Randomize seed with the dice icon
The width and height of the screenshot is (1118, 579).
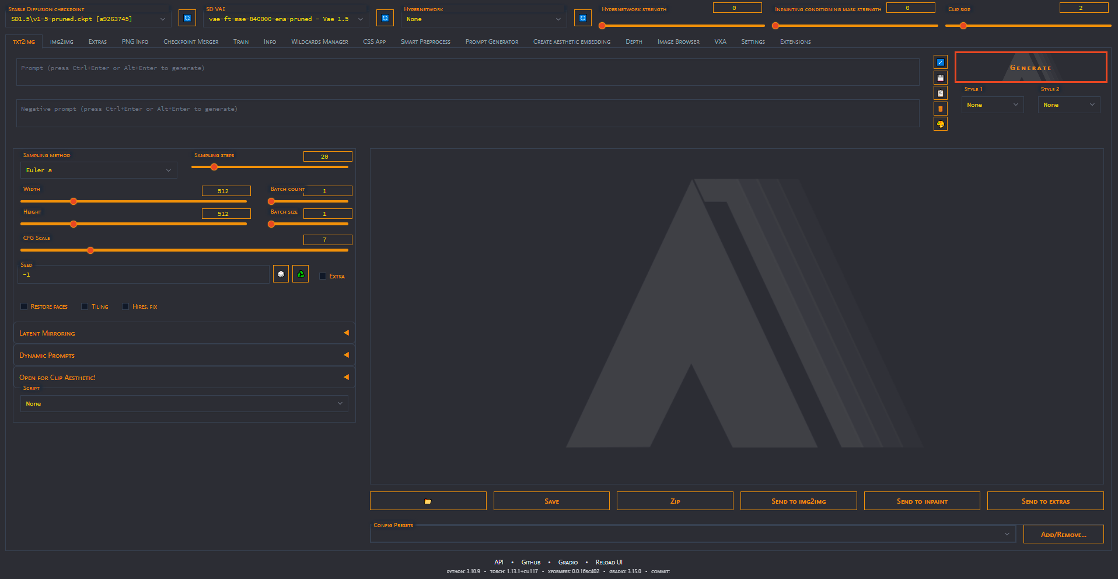click(281, 274)
